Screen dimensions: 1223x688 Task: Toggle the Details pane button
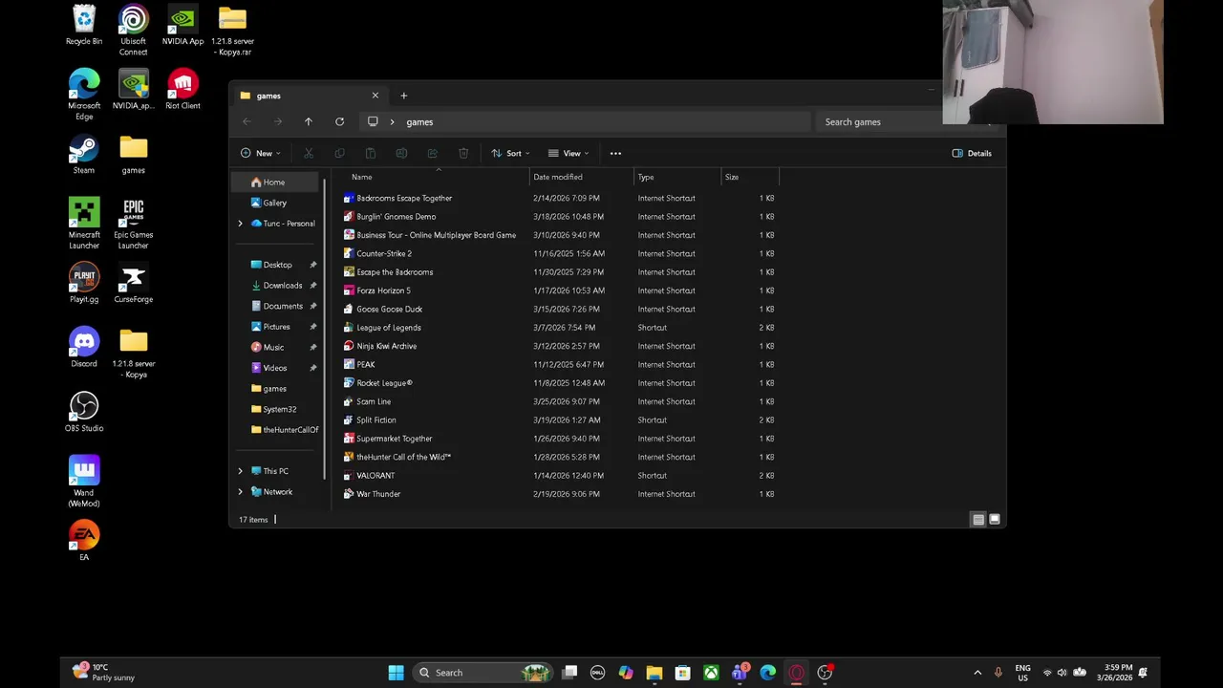click(x=972, y=153)
